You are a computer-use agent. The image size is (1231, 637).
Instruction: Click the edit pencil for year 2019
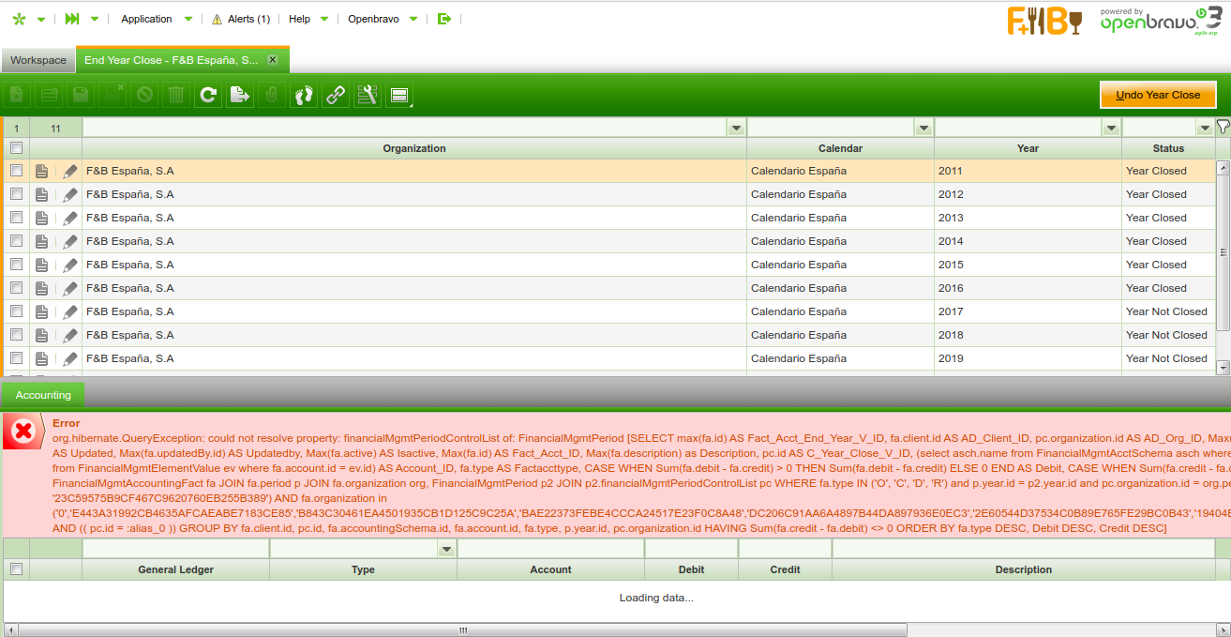[70, 358]
